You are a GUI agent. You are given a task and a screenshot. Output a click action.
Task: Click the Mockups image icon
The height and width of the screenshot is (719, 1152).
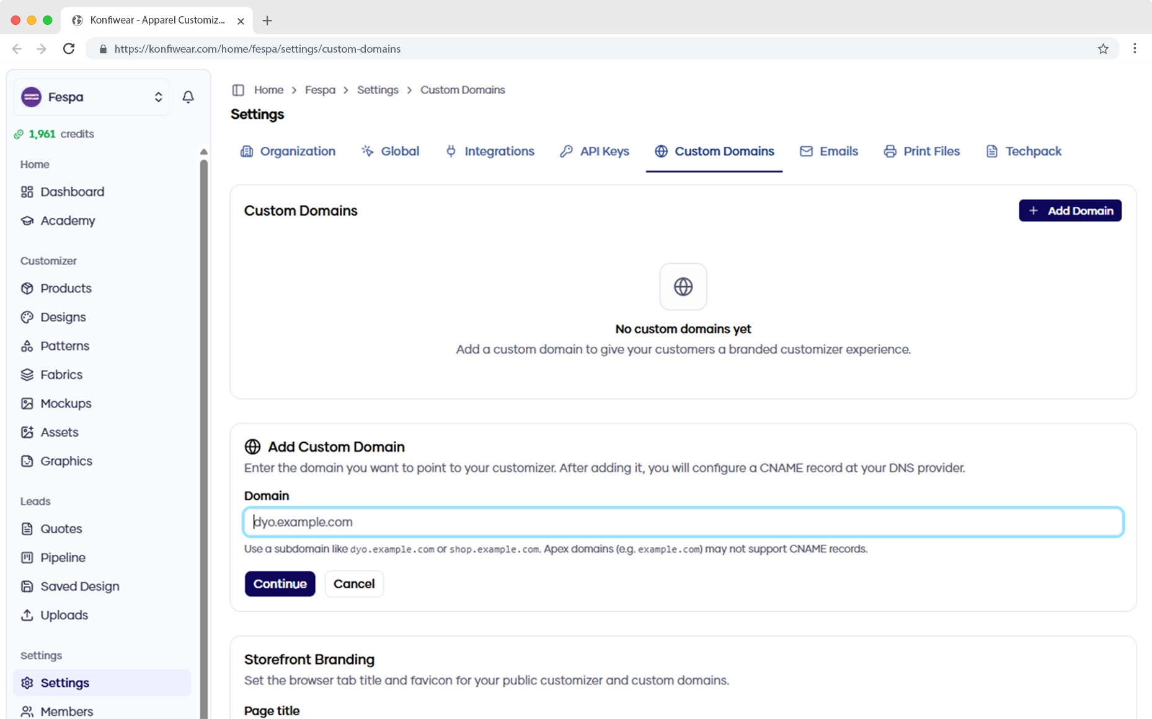pos(27,404)
